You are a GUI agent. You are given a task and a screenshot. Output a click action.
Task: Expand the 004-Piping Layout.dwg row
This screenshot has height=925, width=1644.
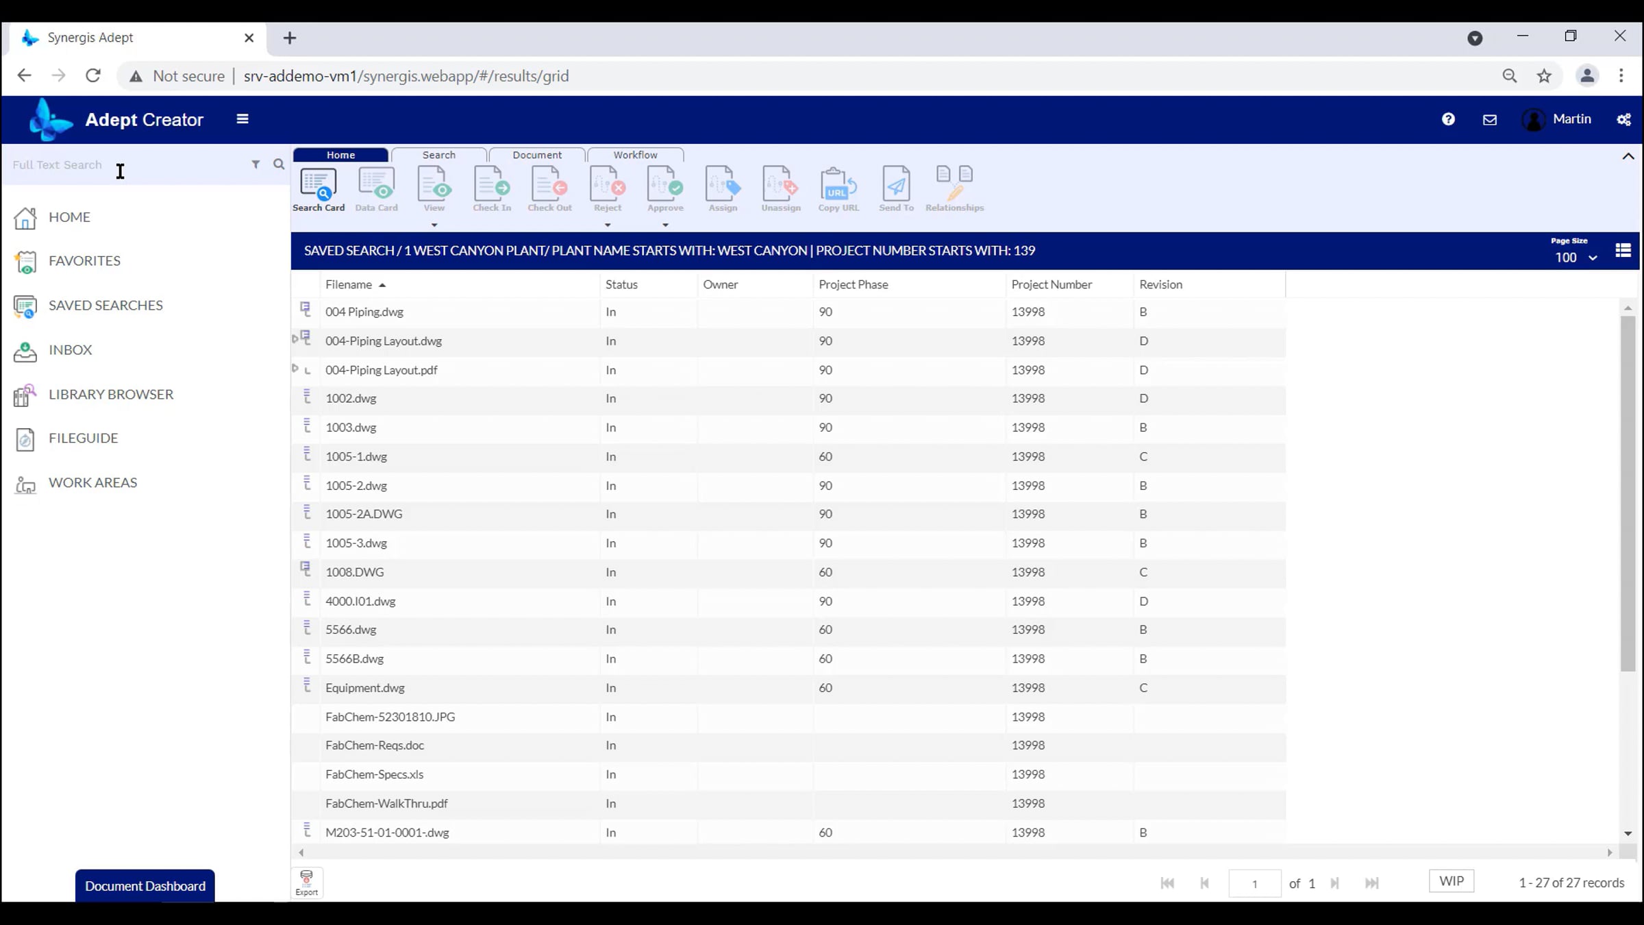tap(295, 338)
